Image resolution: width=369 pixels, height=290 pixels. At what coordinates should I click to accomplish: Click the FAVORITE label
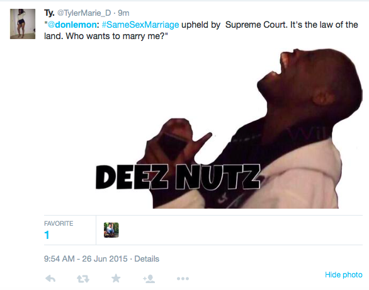pos(59,223)
